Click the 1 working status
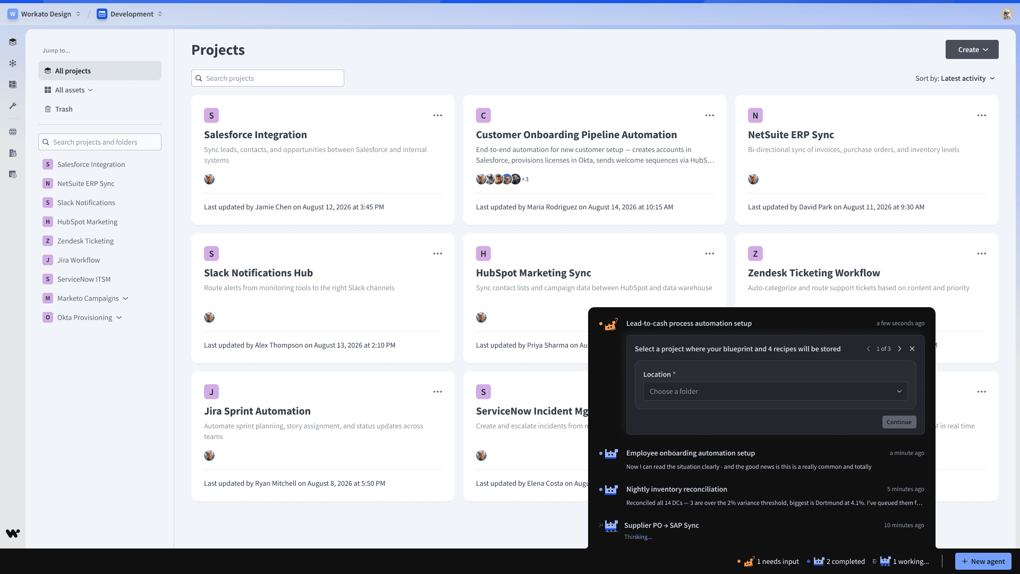 (901, 561)
